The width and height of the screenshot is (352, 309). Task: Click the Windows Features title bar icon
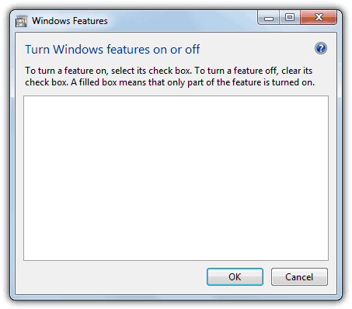(x=21, y=21)
